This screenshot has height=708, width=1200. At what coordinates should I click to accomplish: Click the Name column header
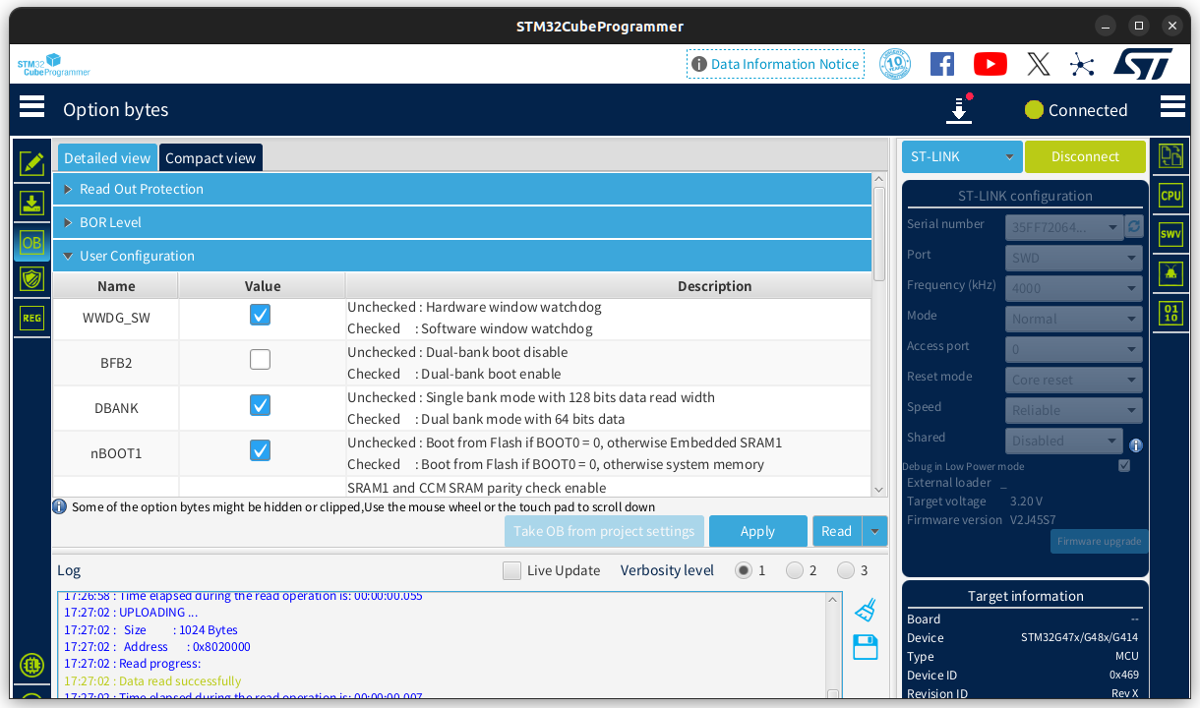[x=116, y=286]
